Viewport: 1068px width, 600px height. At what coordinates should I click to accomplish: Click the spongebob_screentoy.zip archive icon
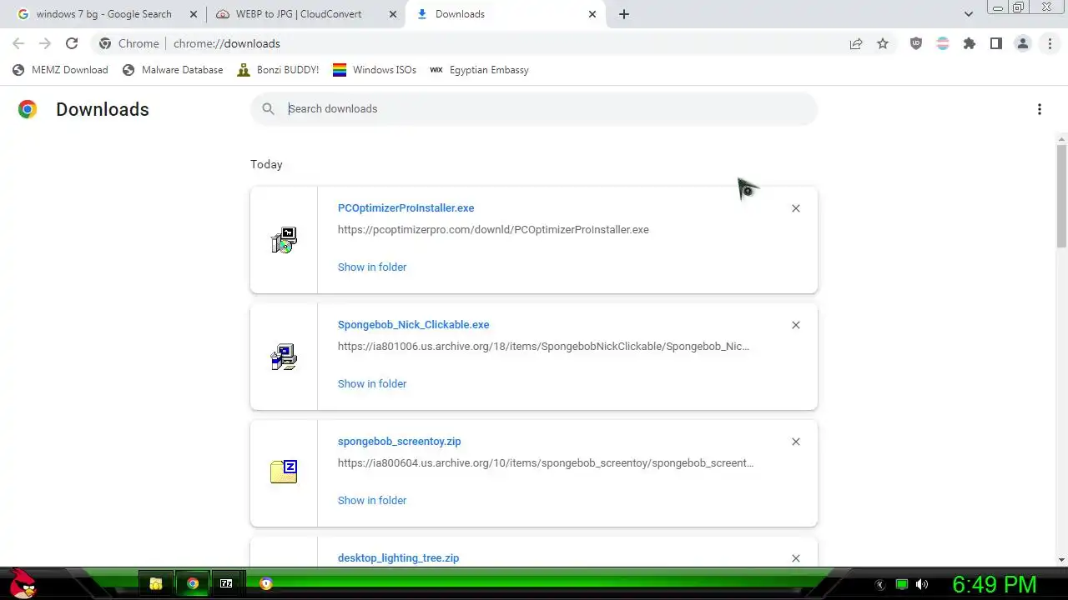click(x=284, y=472)
